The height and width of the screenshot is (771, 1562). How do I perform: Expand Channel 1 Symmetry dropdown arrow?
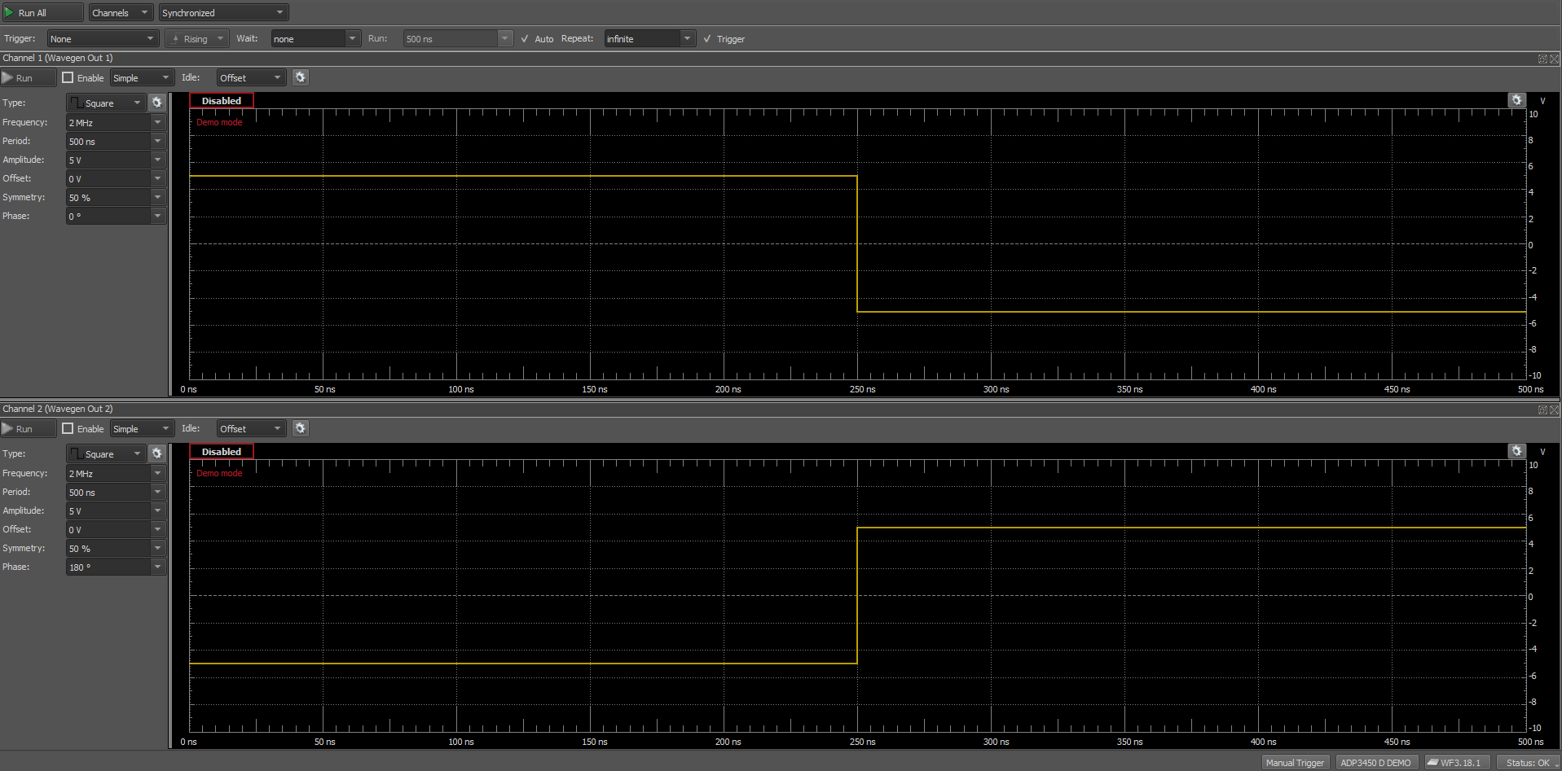pos(158,197)
